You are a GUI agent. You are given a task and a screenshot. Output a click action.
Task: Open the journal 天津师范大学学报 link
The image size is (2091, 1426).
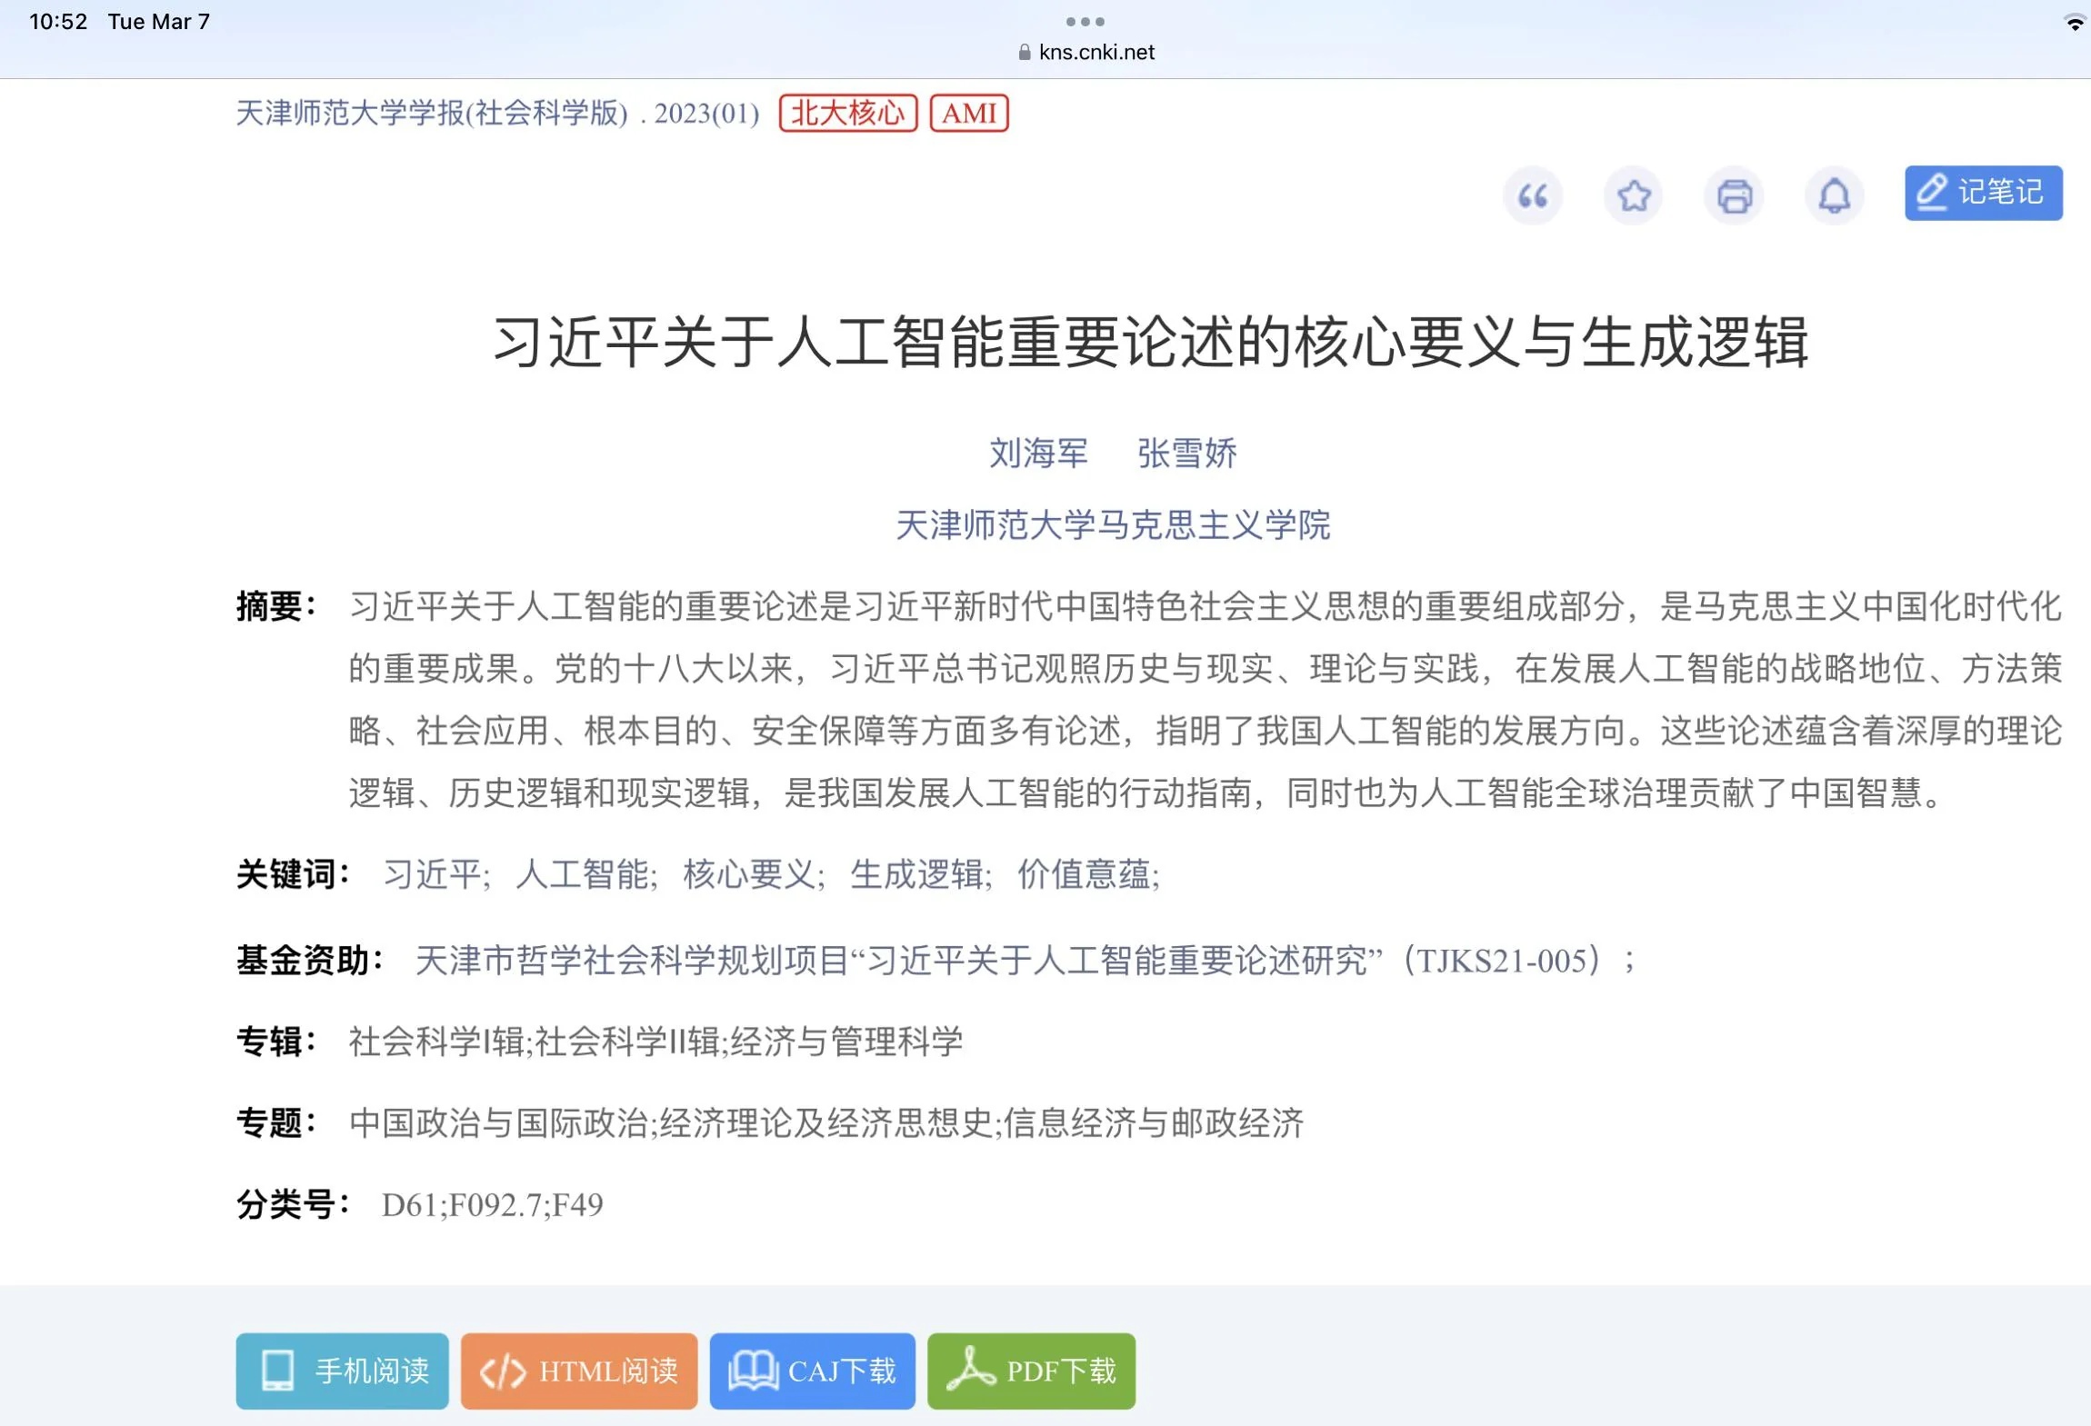pyautogui.click(x=432, y=113)
